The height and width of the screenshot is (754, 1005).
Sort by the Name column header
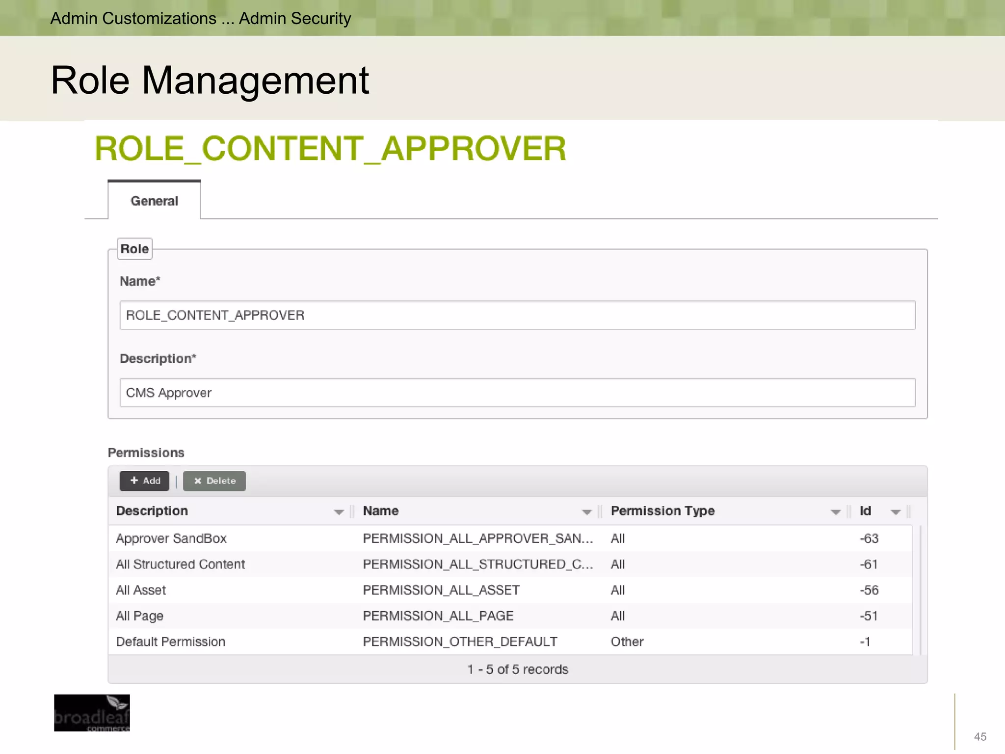(380, 511)
